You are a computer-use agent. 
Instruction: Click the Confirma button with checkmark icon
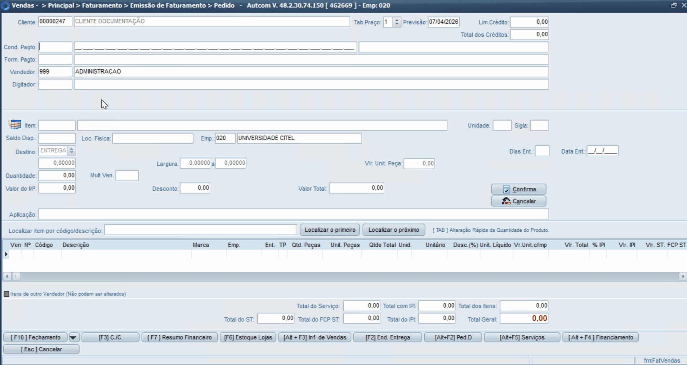518,189
